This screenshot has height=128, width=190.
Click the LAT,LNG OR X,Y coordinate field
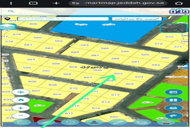pyautogui.click(x=63, y=19)
